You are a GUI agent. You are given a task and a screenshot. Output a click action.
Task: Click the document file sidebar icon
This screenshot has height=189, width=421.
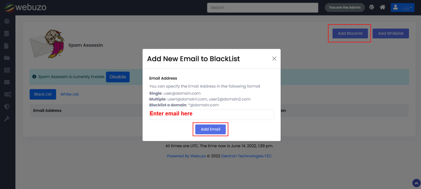[7, 46]
